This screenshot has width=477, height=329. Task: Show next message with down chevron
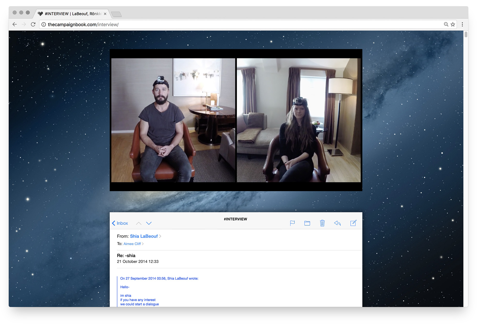pyautogui.click(x=149, y=223)
